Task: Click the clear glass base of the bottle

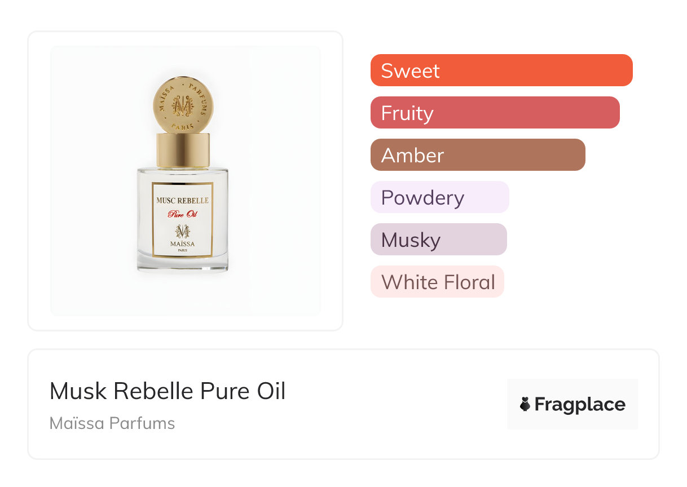Action: (182, 264)
